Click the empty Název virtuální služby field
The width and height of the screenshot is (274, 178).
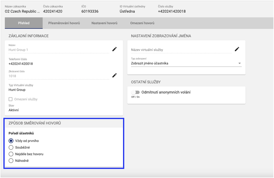(180, 50)
